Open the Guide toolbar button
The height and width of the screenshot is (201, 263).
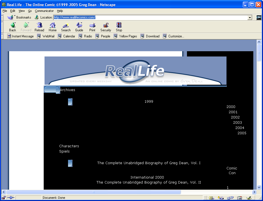[79, 27]
